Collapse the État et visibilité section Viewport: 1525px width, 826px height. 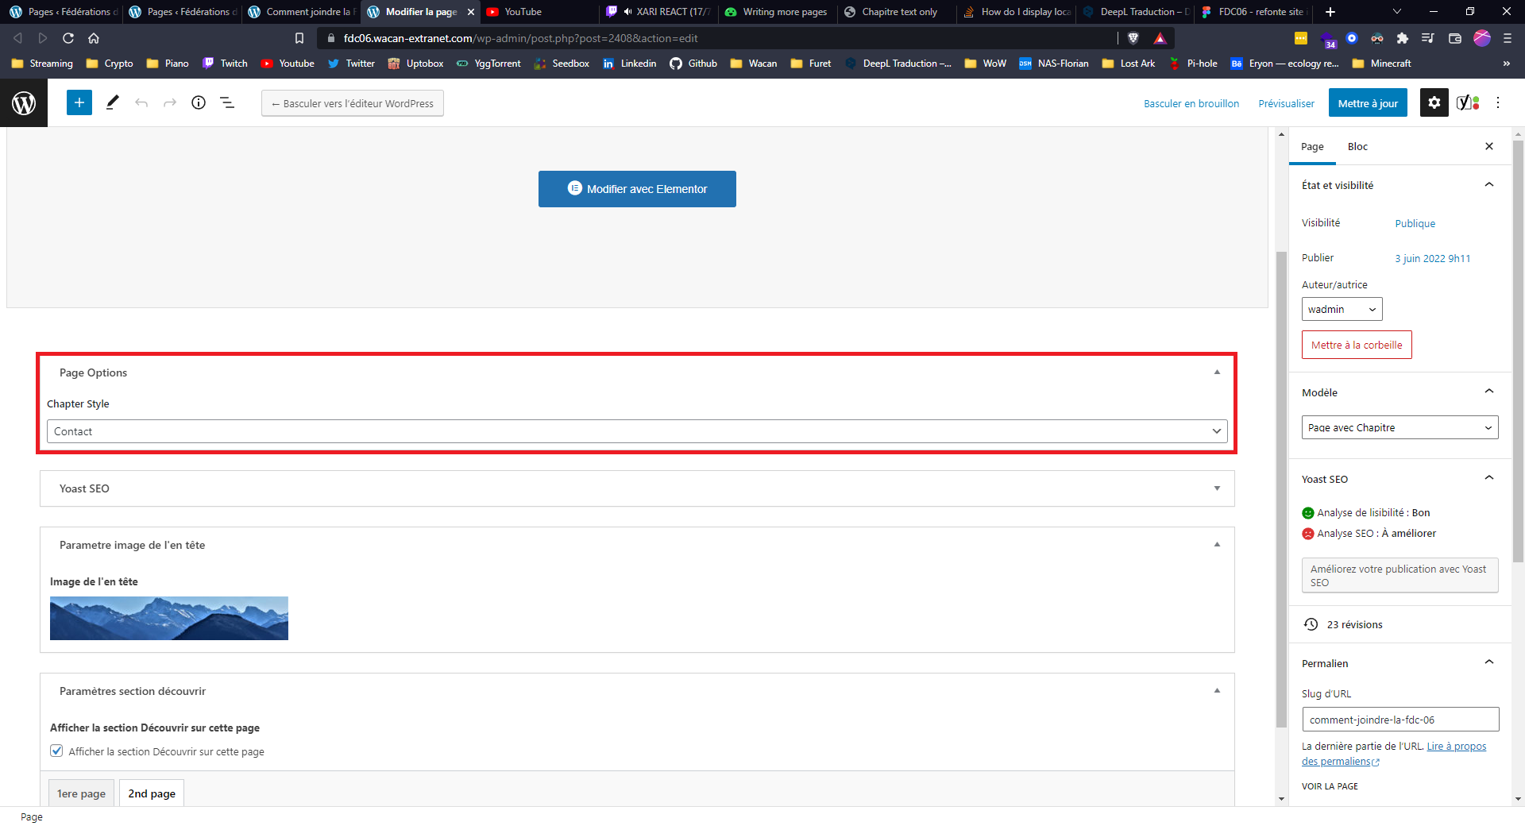tap(1488, 185)
